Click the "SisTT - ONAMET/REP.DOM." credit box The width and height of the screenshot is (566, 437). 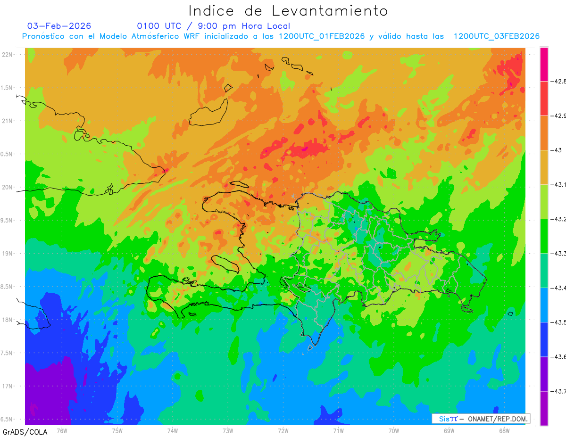[481, 419]
